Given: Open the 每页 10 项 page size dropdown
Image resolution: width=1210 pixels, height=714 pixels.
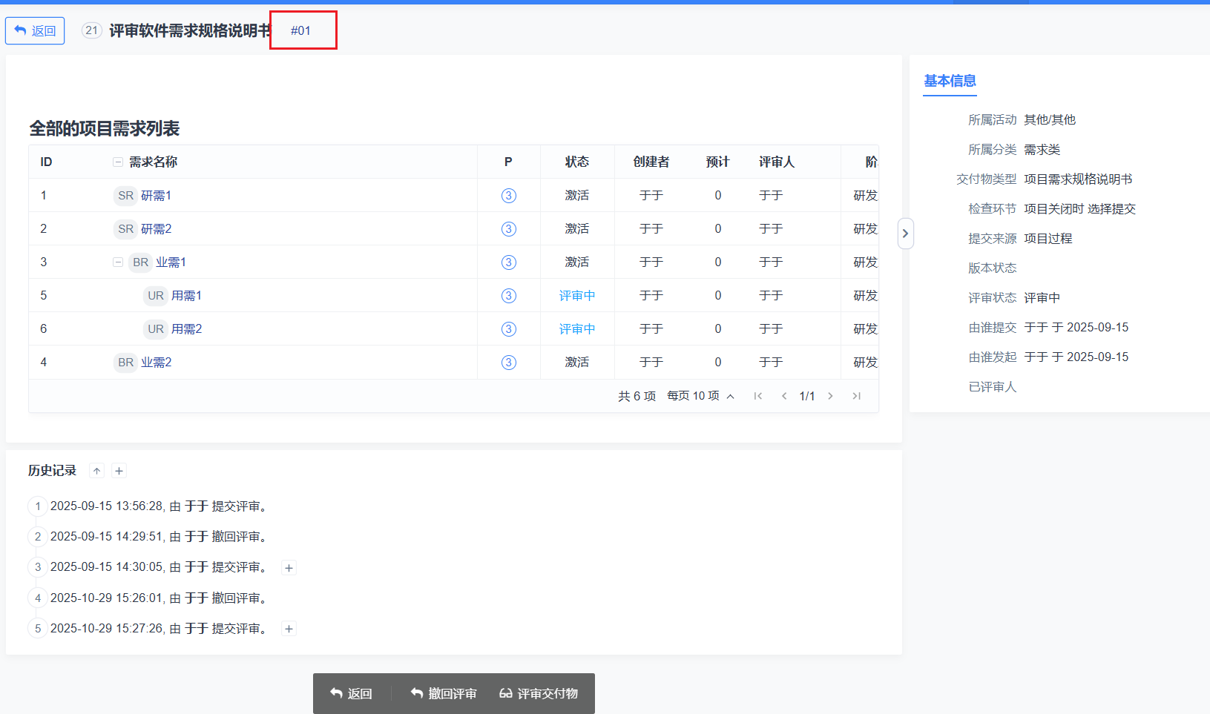Looking at the screenshot, I should point(700,396).
